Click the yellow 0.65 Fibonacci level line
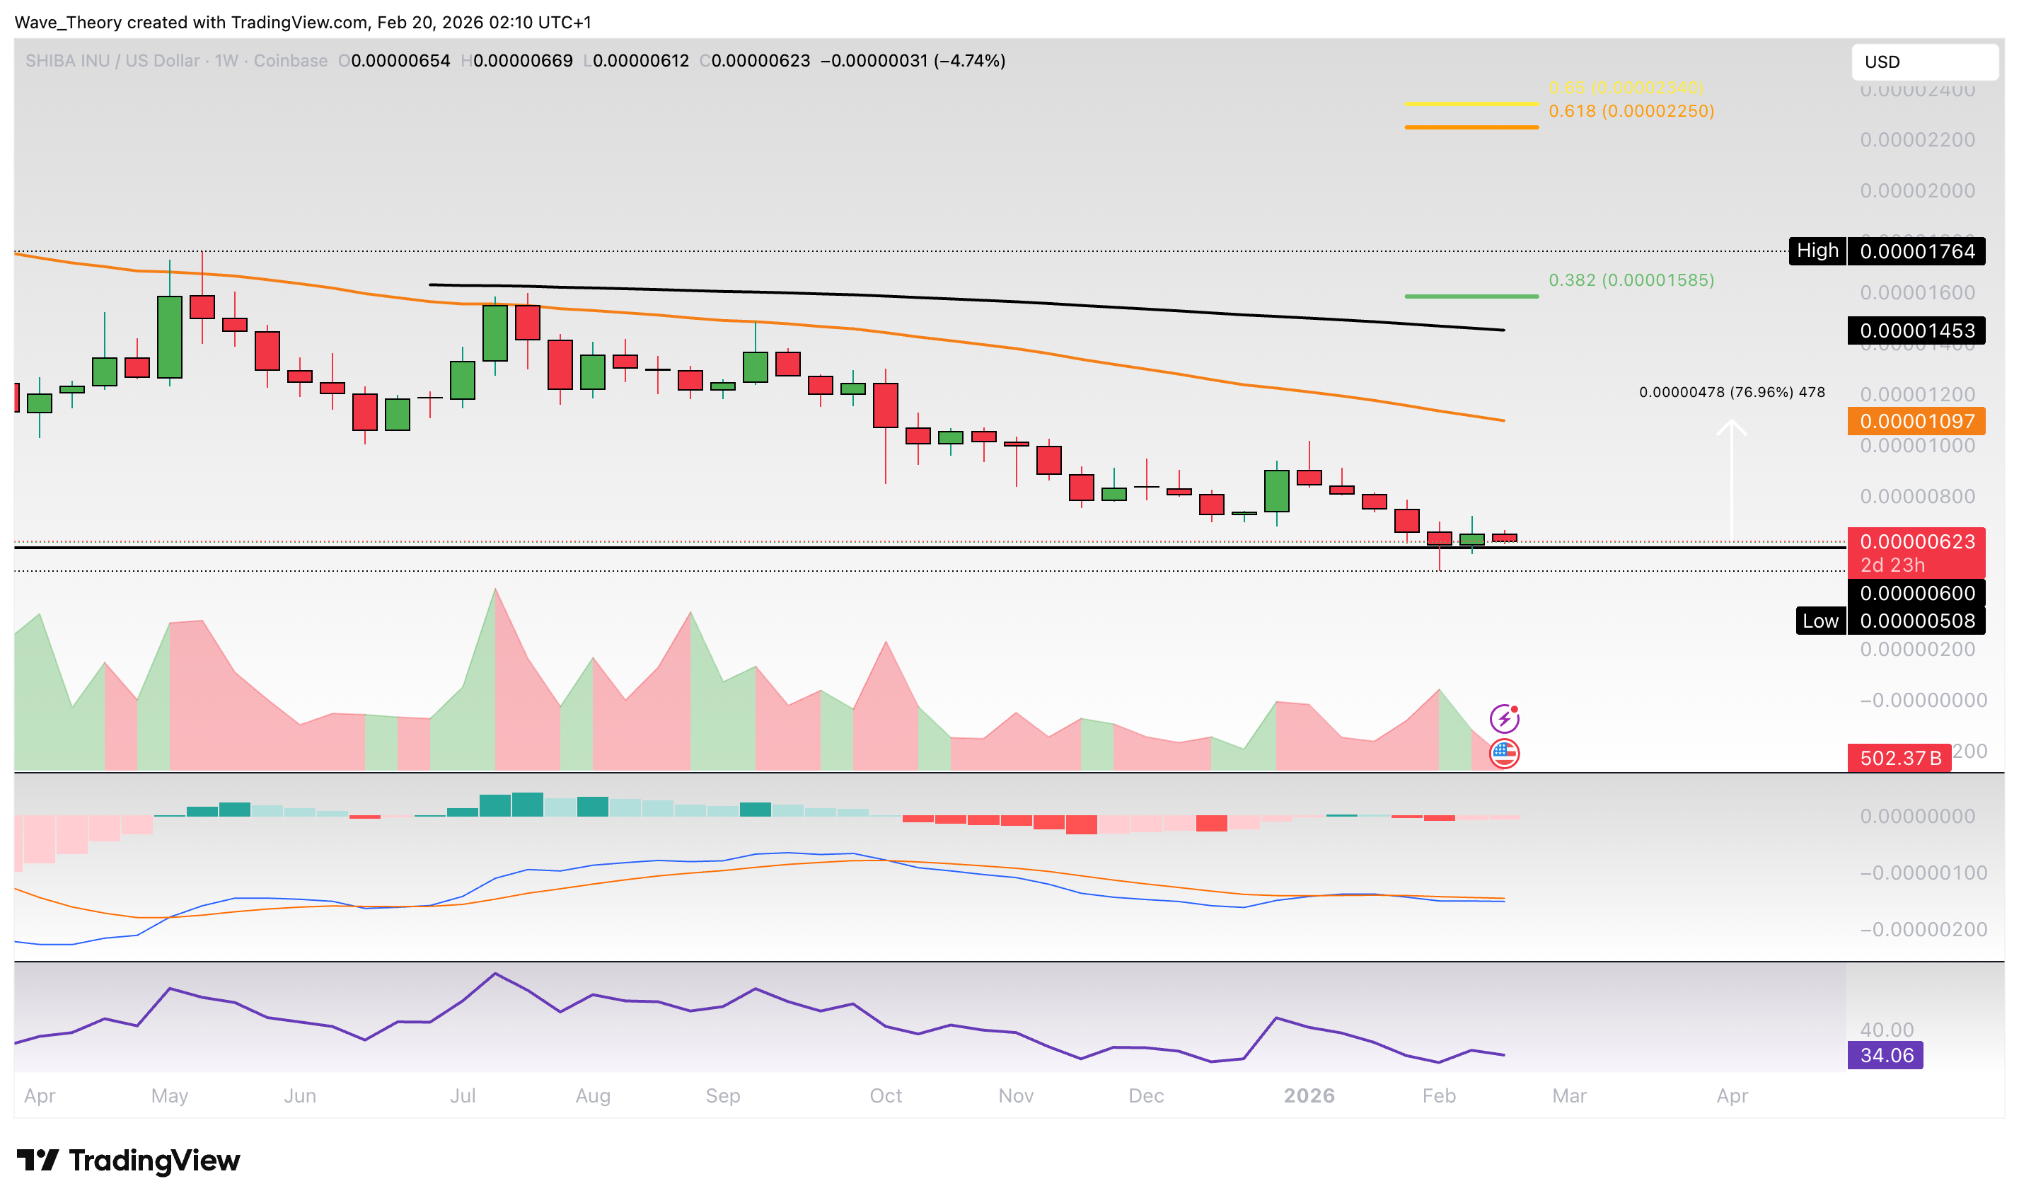2019x1203 pixels. (1471, 104)
